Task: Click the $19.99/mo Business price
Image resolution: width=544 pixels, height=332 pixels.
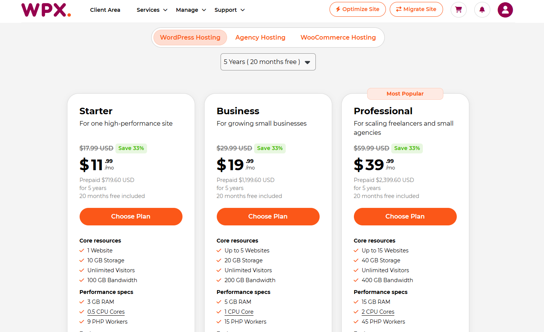Action: pos(236,164)
